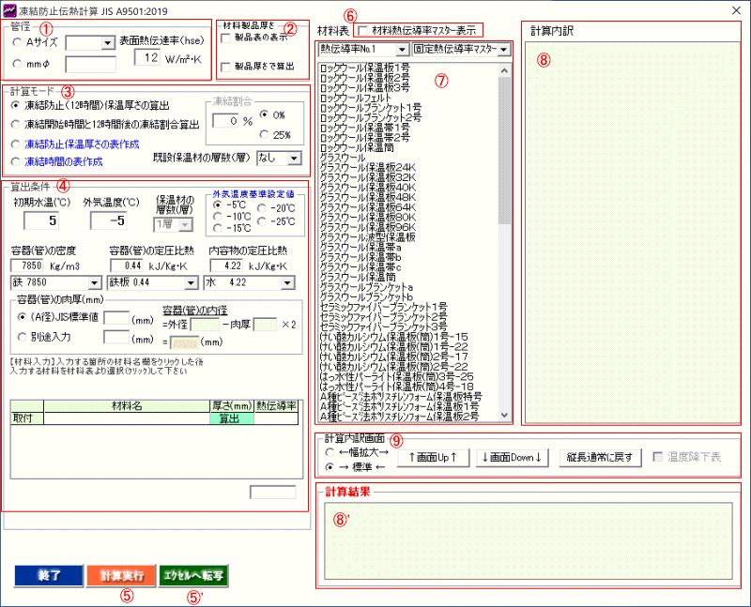Open the Aサイズ size dropdown
Image resolution: width=751 pixels, height=607 pixels.
pyautogui.click(x=104, y=42)
